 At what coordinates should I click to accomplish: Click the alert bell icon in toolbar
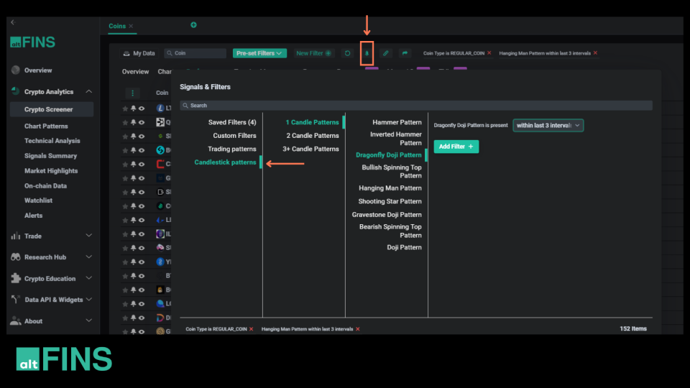(367, 53)
